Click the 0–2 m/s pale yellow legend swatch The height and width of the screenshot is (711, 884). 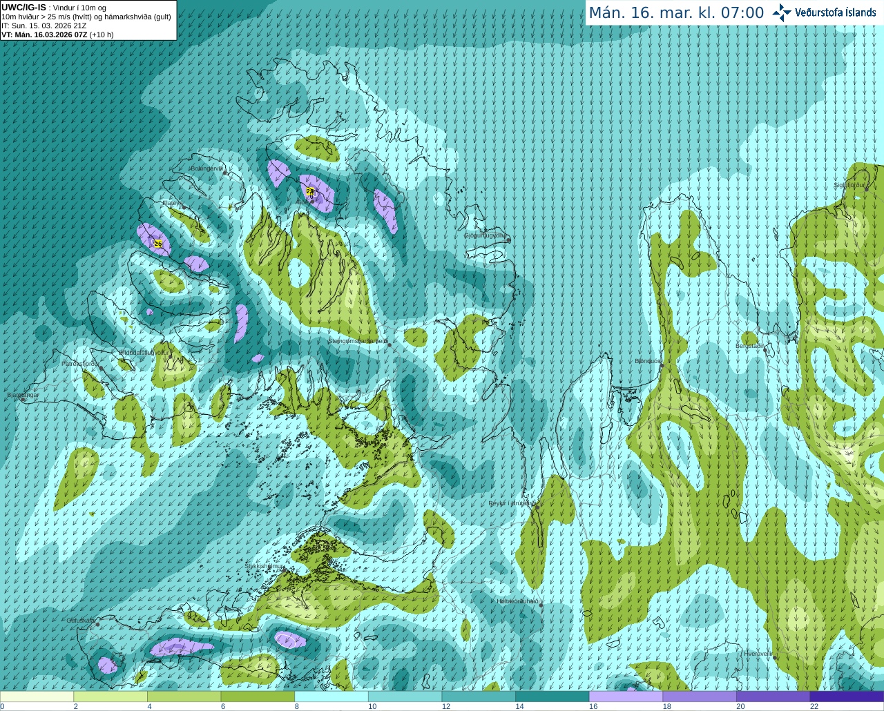(x=37, y=696)
